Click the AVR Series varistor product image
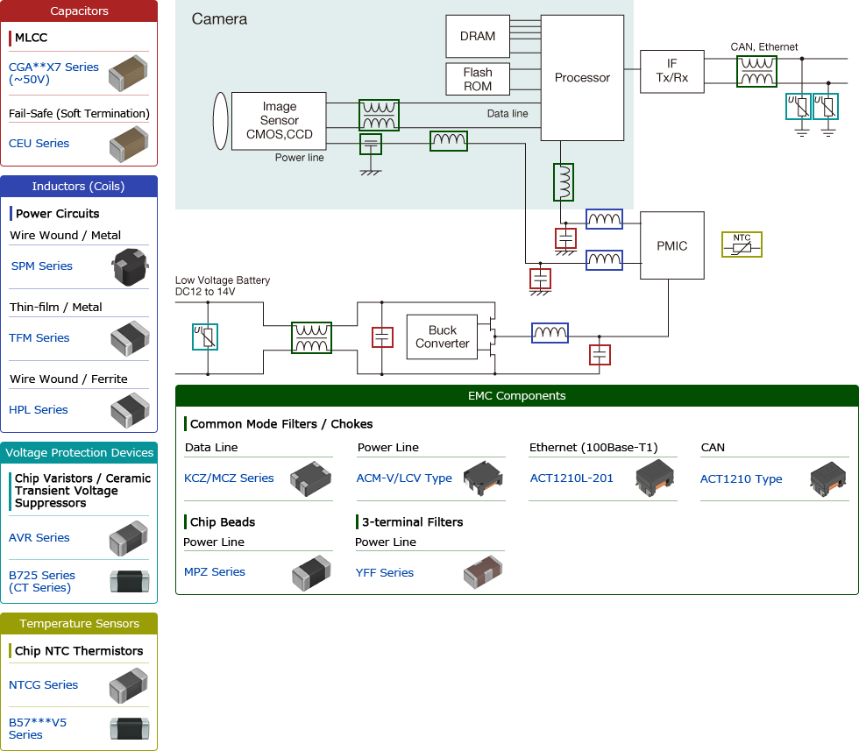The height and width of the screenshot is (751, 859). 129,537
